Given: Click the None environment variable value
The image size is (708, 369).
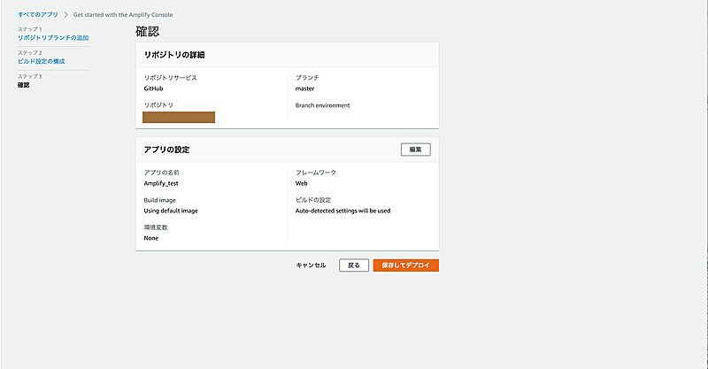Looking at the screenshot, I should (151, 238).
